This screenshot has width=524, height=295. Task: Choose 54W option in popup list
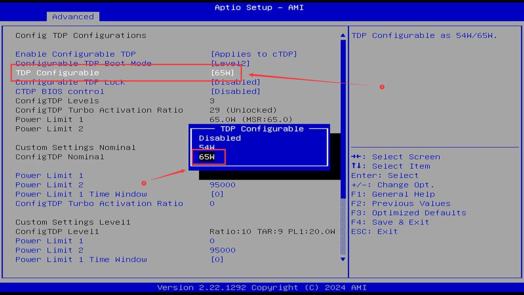(207, 147)
